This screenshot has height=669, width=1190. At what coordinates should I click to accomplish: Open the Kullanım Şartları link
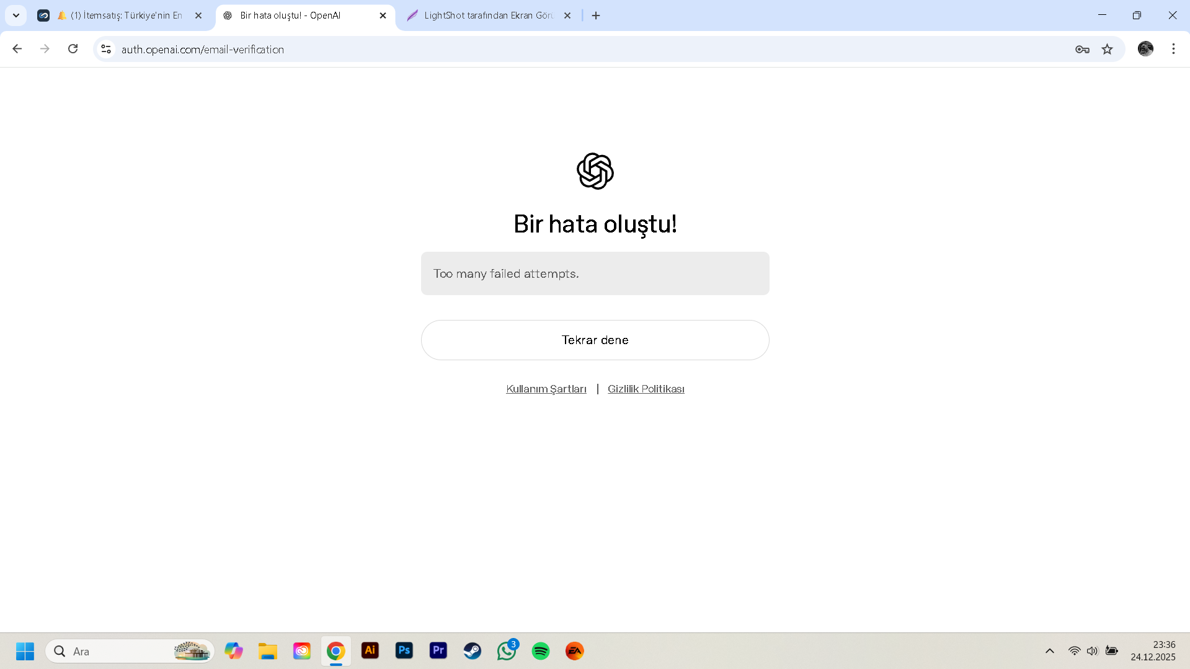[546, 389]
